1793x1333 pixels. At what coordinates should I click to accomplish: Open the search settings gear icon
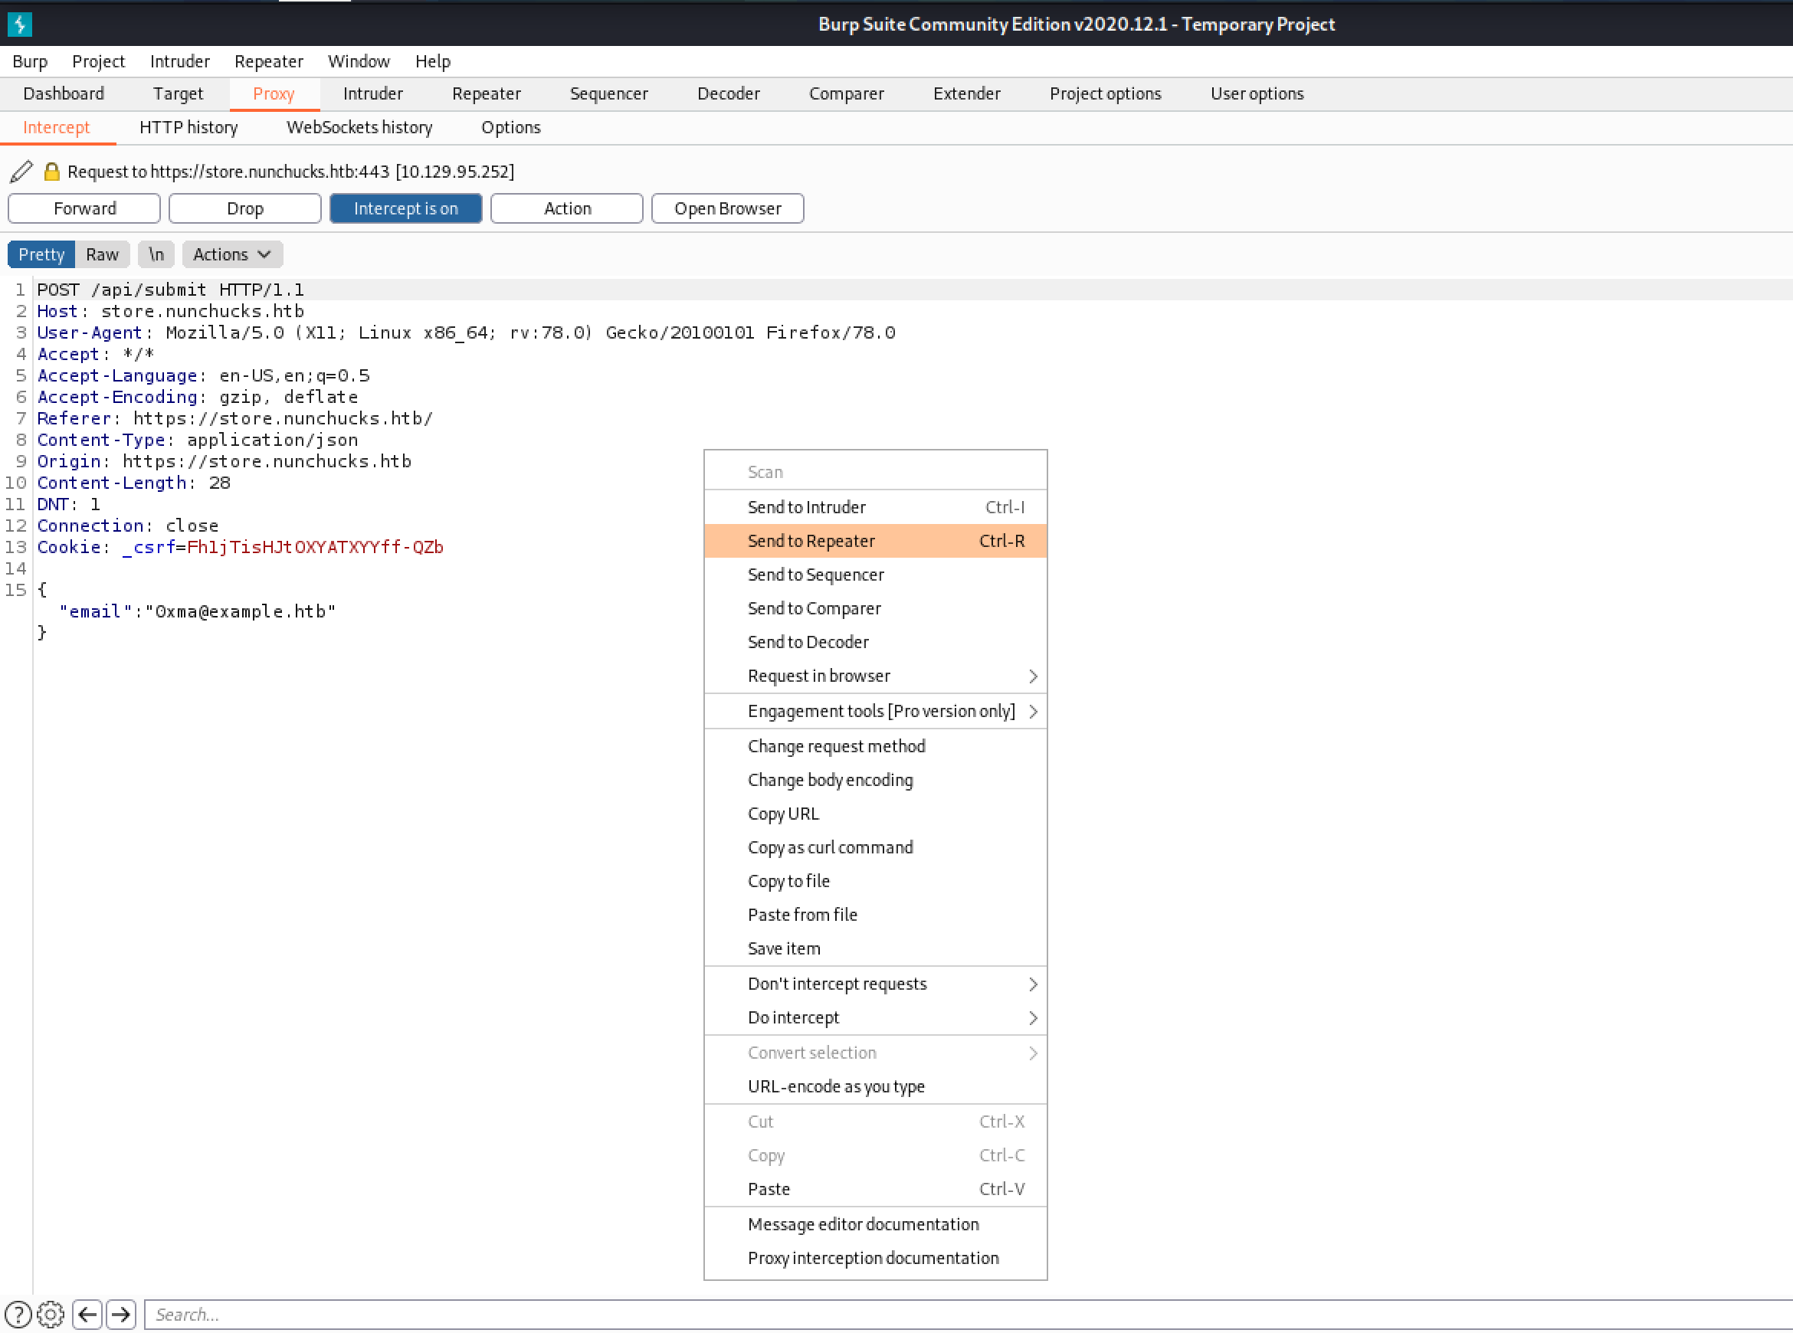pos(51,1315)
